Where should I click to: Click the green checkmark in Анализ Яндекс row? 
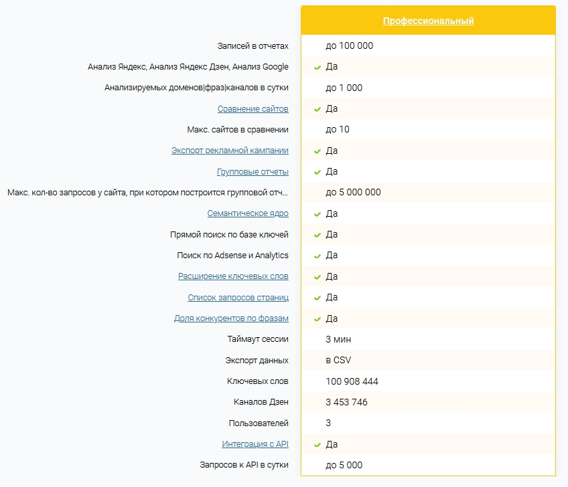coord(317,68)
